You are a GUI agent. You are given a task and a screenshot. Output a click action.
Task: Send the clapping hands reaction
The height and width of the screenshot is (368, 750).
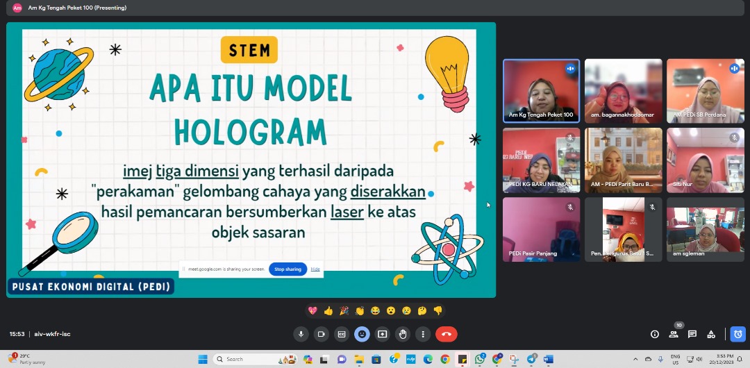[360, 310]
